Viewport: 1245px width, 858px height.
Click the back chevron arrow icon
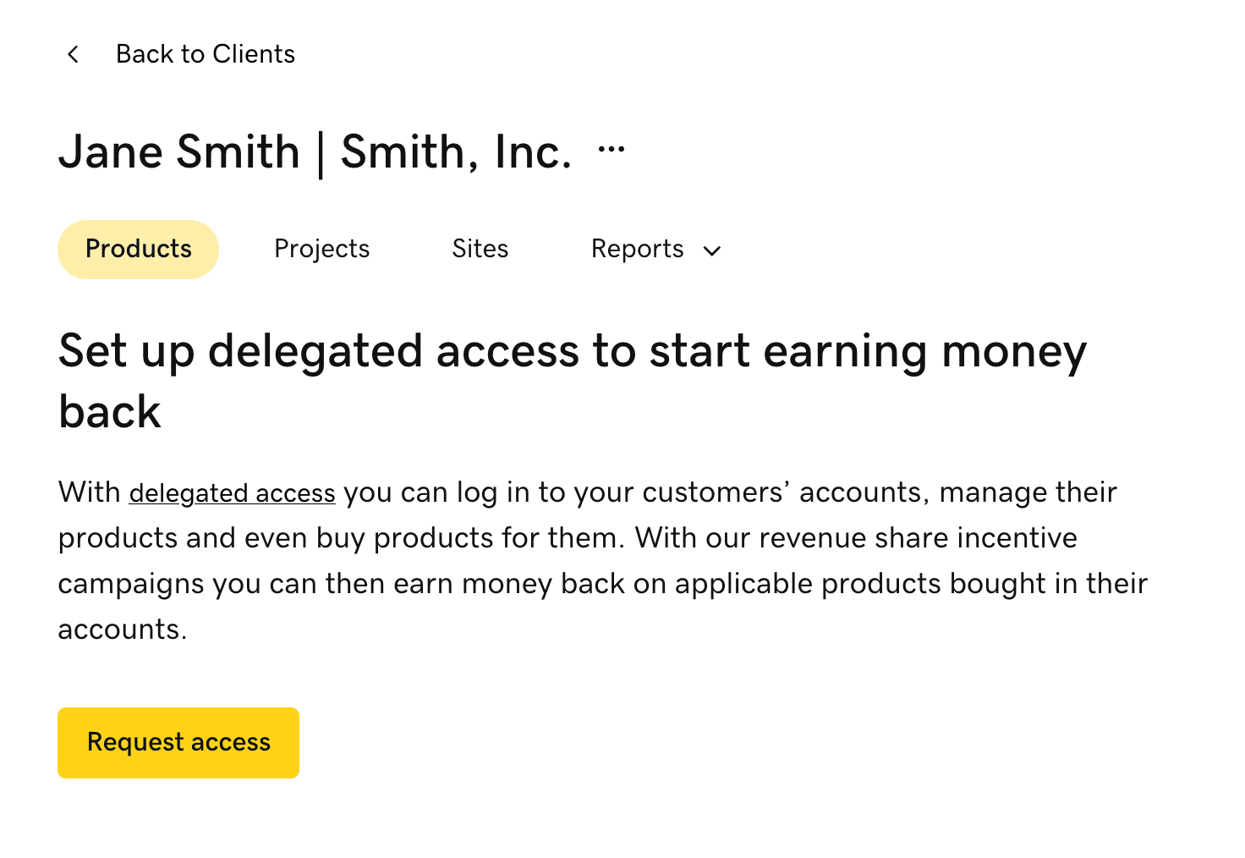(x=74, y=54)
